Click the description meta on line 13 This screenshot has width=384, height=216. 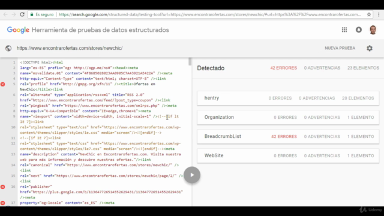(x=100, y=157)
